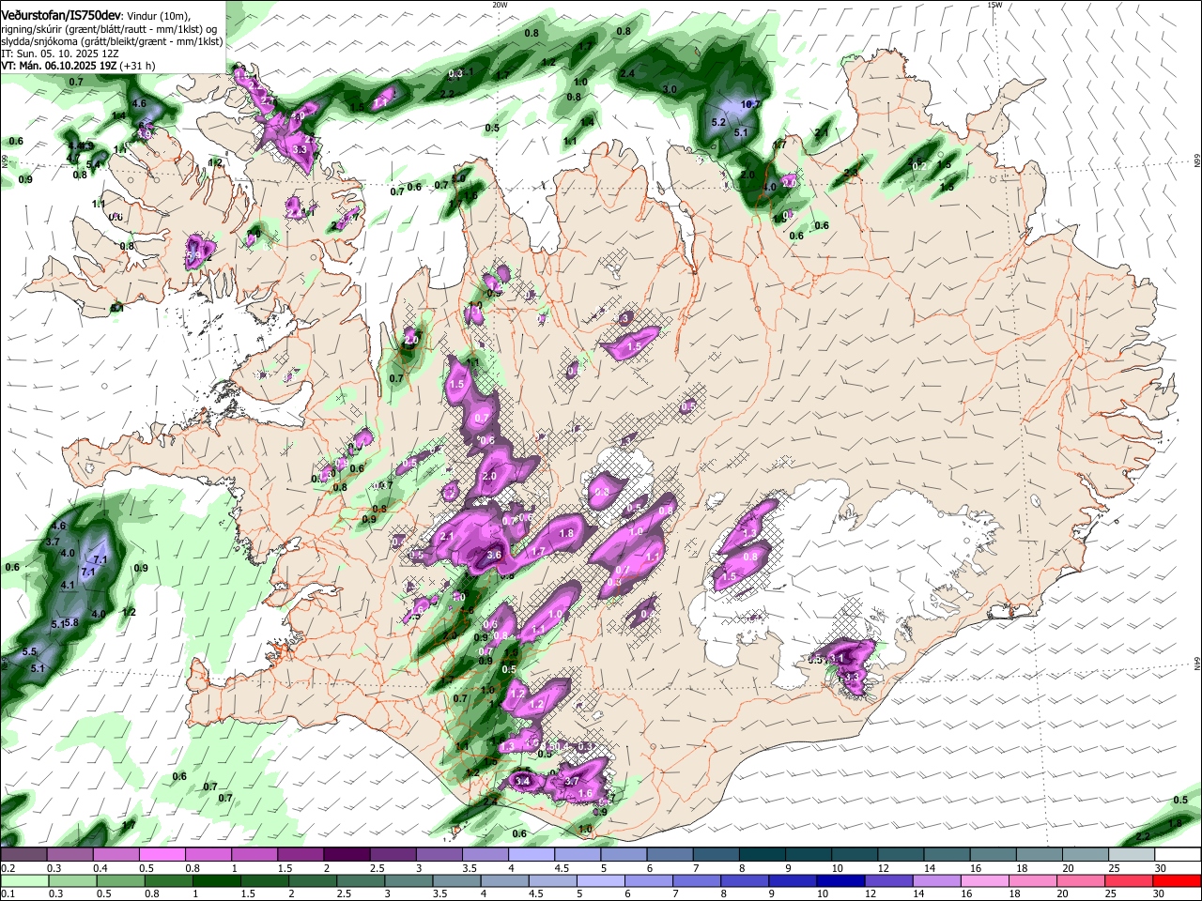Screen dimensions: 1202x901
Task: Select the bright red swatch after 30, green row
Action: click(x=1179, y=880)
